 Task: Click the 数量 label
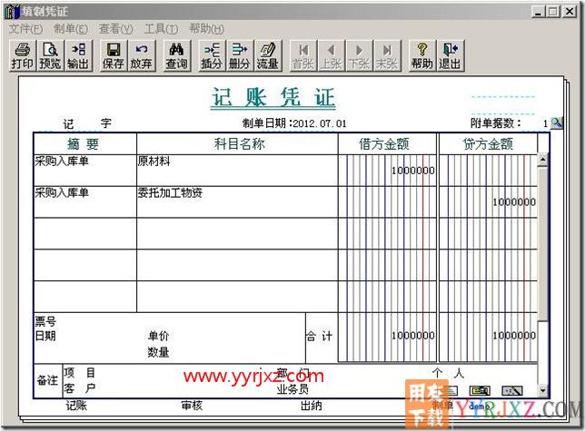pyautogui.click(x=158, y=352)
